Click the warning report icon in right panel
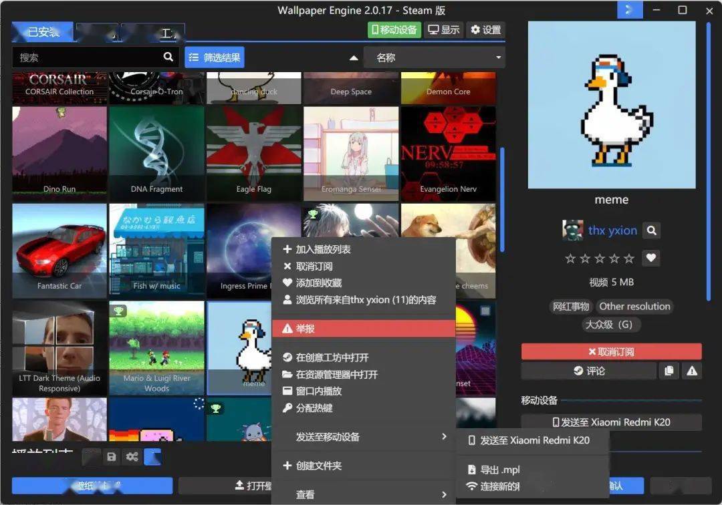 coord(692,371)
